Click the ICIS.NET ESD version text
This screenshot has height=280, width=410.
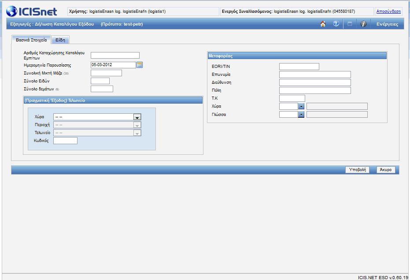point(383,277)
